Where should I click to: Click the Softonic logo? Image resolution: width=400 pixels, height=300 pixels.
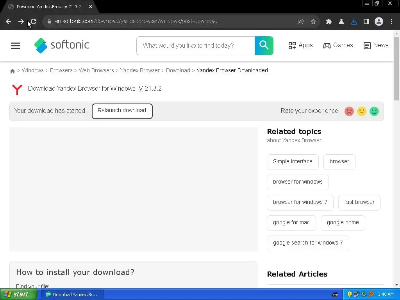[x=62, y=45]
